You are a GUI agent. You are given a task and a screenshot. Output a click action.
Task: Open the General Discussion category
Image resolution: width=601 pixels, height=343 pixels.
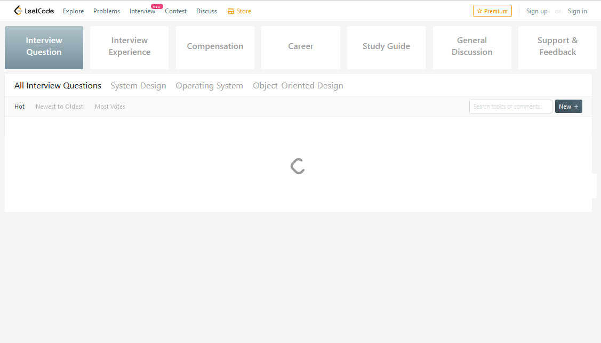click(x=472, y=47)
